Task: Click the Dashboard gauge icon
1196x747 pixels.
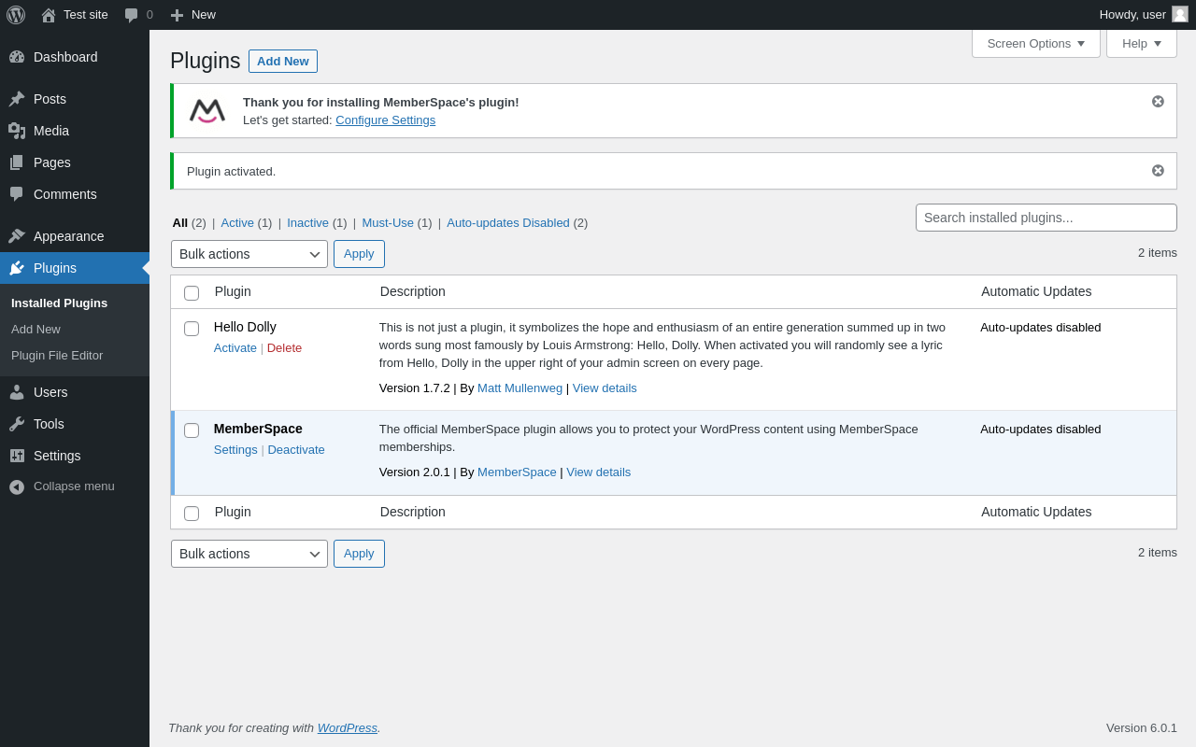Action: pos(17,57)
